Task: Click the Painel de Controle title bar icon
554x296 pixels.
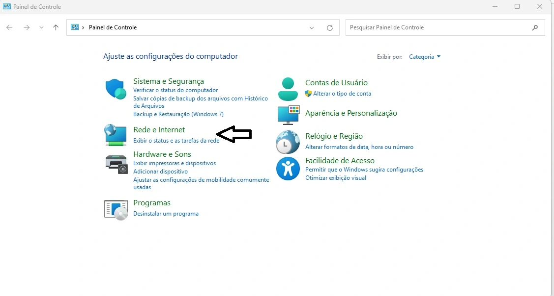Action: (7, 6)
